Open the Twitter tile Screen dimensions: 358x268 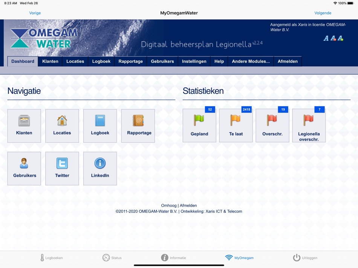click(62, 169)
